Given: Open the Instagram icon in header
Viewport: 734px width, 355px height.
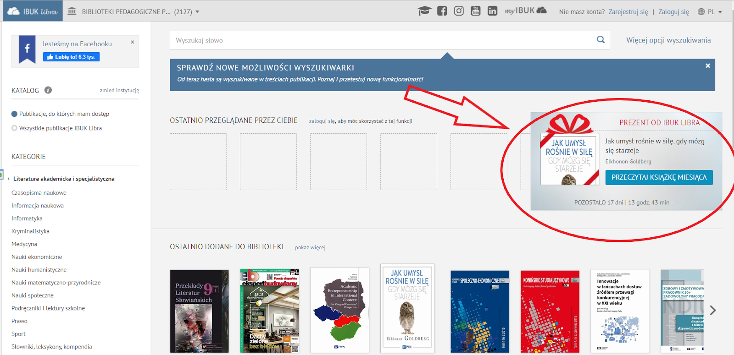Looking at the screenshot, I should [459, 11].
